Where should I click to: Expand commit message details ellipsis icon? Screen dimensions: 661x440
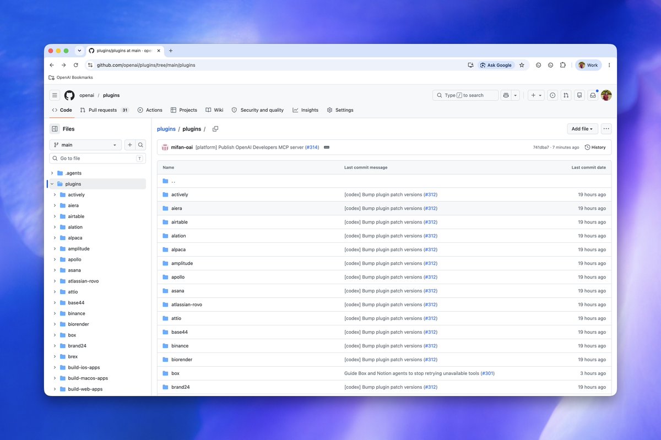point(327,148)
